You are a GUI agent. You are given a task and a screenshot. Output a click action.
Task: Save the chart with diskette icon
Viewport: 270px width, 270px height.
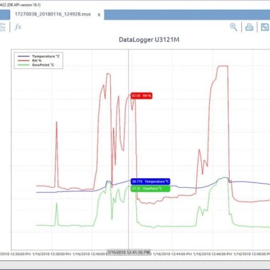pos(265,27)
